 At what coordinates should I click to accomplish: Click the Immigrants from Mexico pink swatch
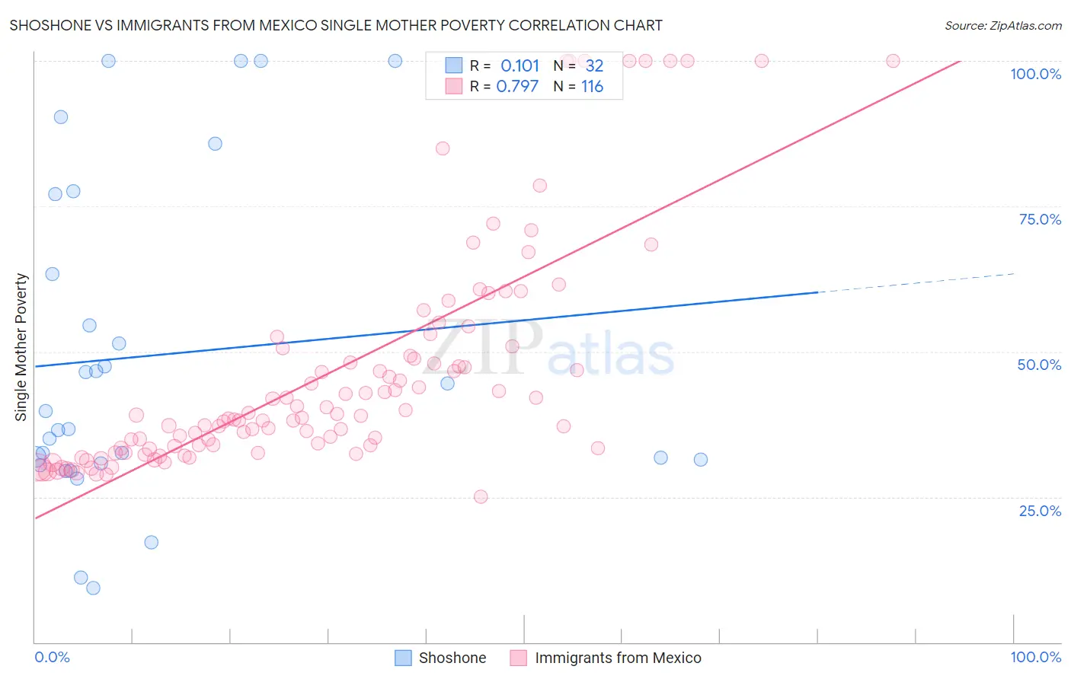tap(519, 658)
